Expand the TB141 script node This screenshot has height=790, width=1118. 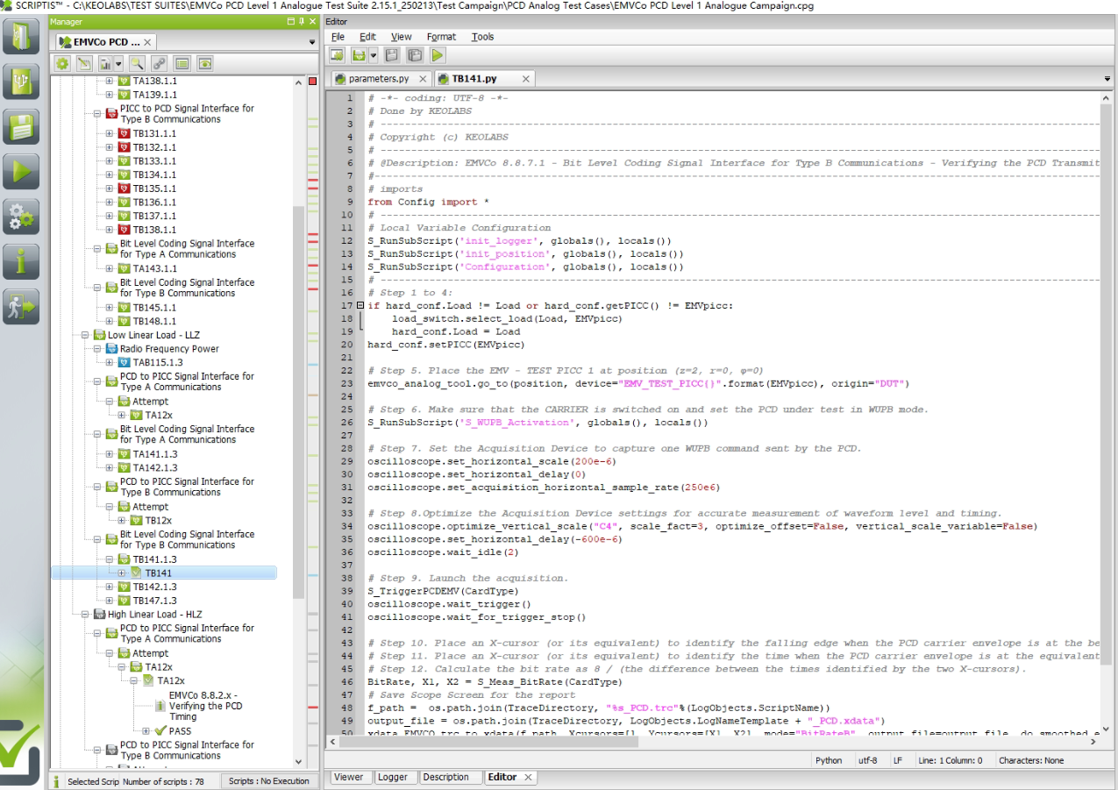[122, 573]
